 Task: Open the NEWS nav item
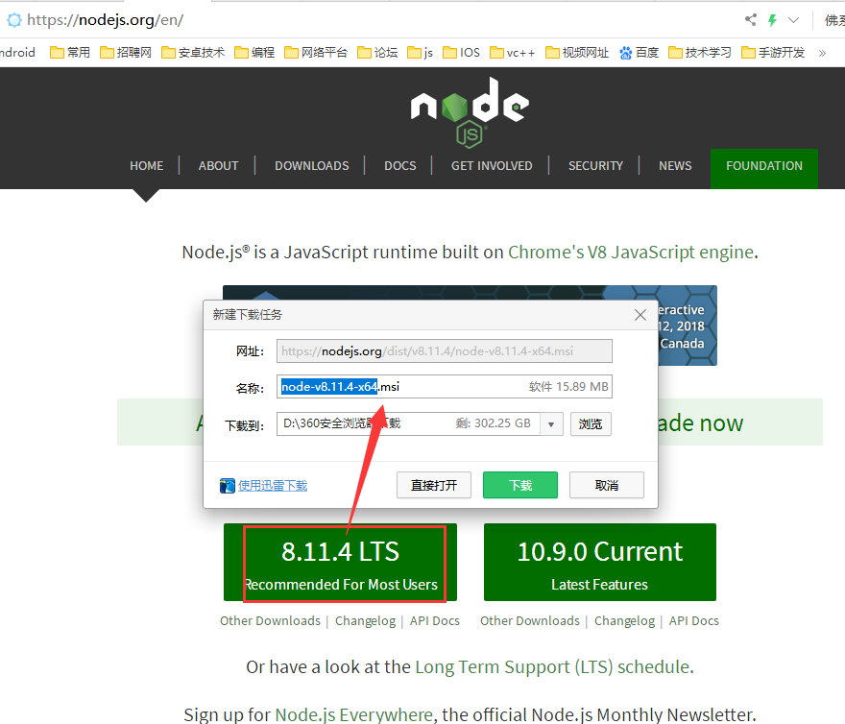(675, 166)
